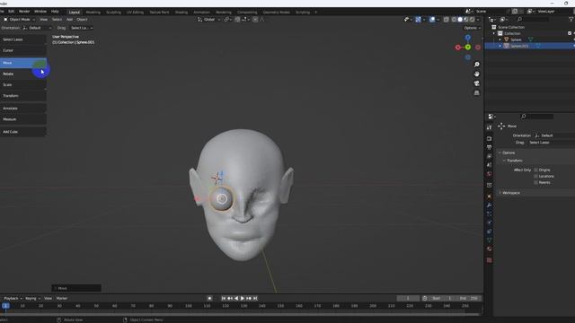The height and width of the screenshot is (323, 575).
Task: Toggle camera view icon in viewport
Action: (x=477, y=83)
